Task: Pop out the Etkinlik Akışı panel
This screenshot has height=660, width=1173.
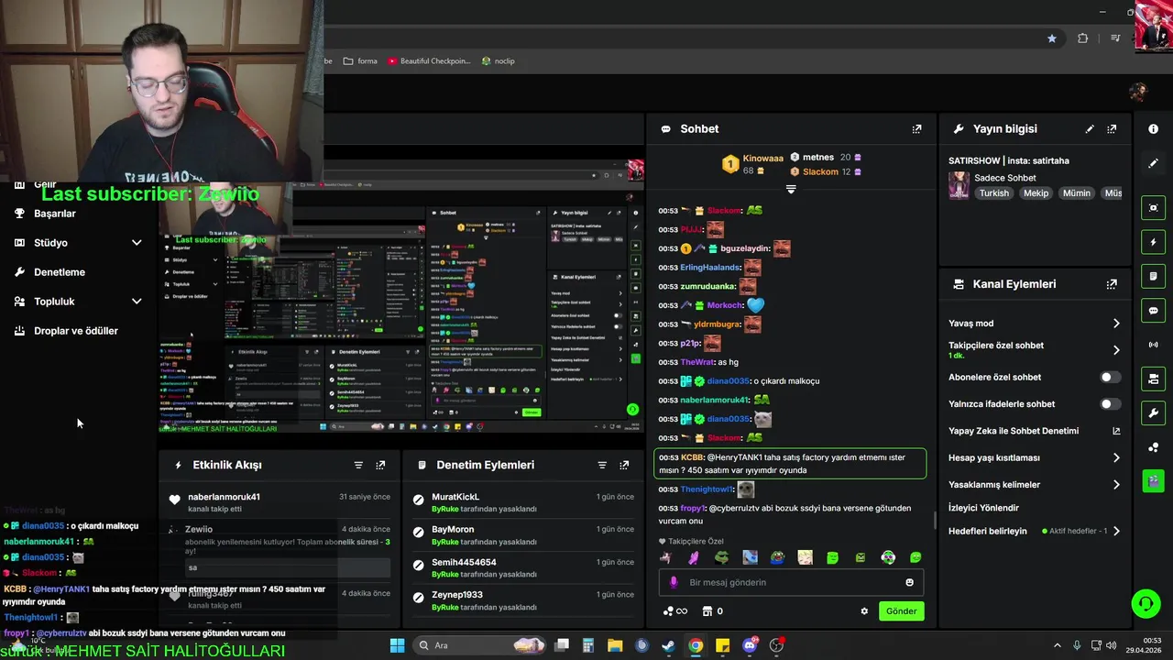Action: pos(380,465)
